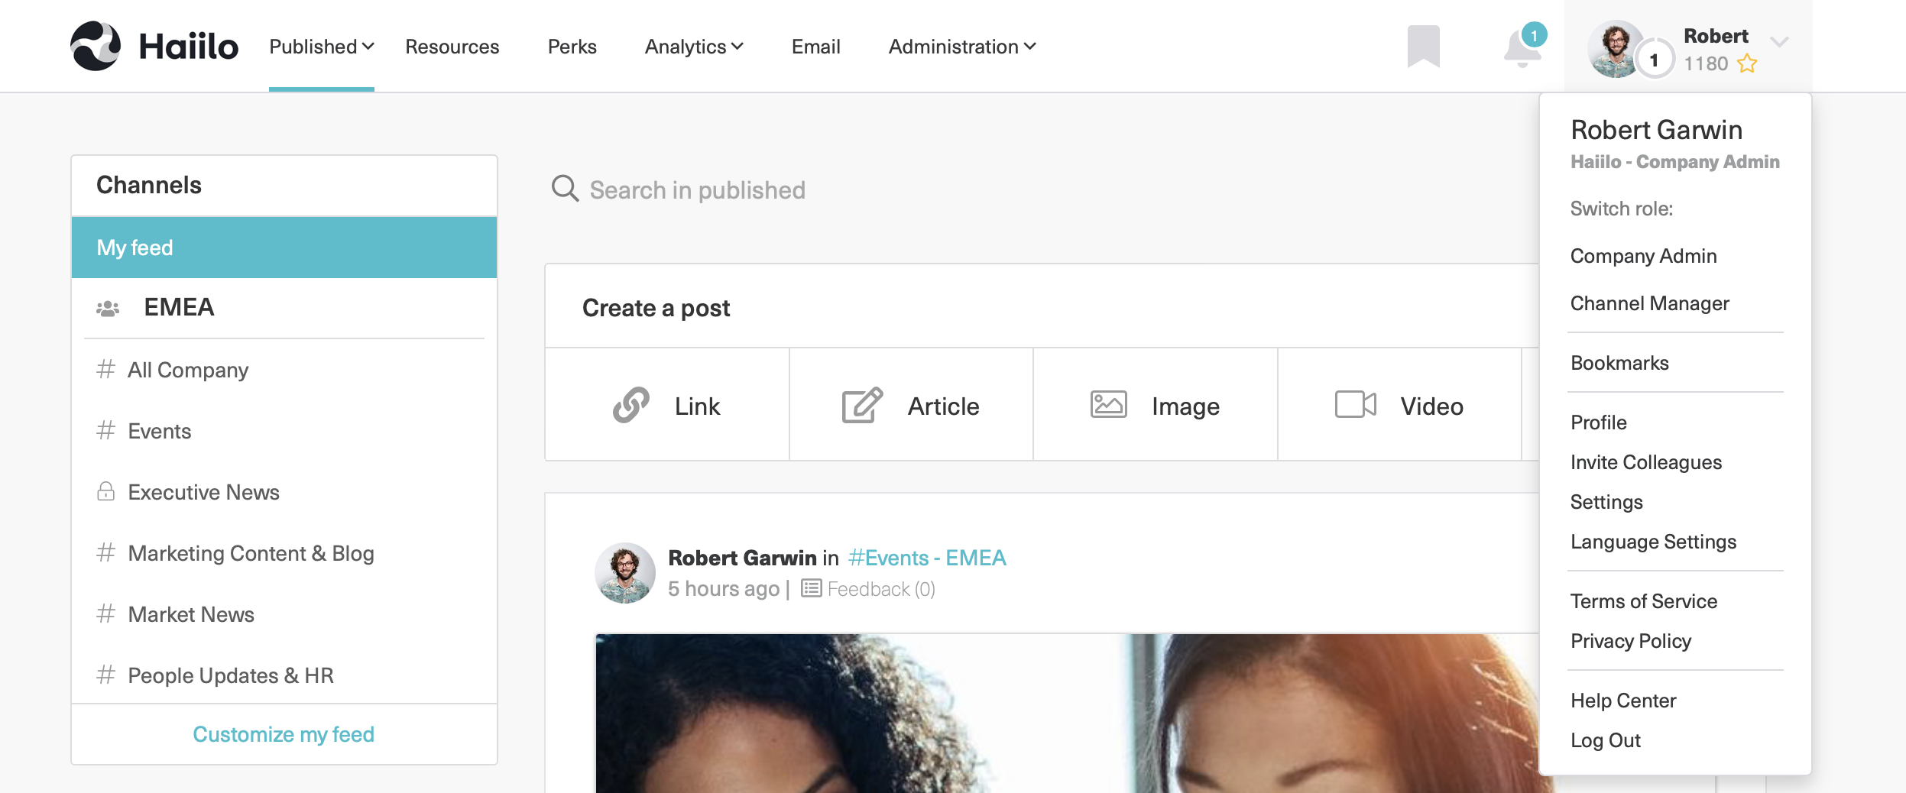Click Customize my feed link
Screen dimensions: 1906x793
[284, 734]
